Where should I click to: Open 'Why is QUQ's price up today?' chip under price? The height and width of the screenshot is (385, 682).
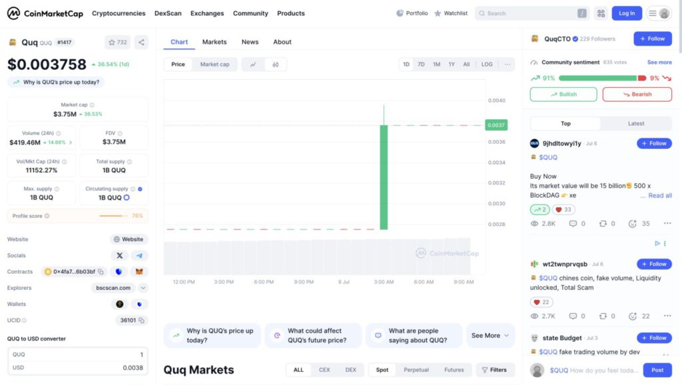[x=56, y=82]
